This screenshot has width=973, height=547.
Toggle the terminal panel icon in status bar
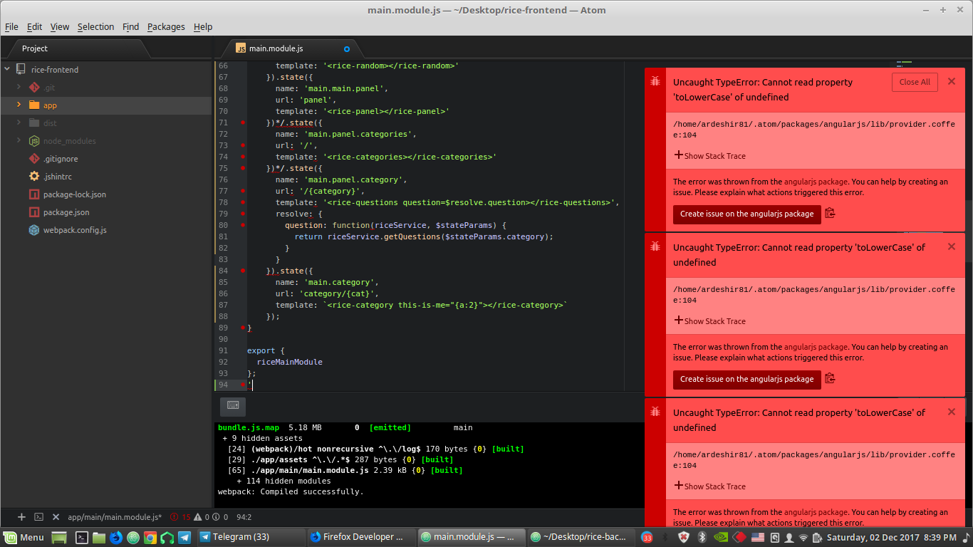39,517
